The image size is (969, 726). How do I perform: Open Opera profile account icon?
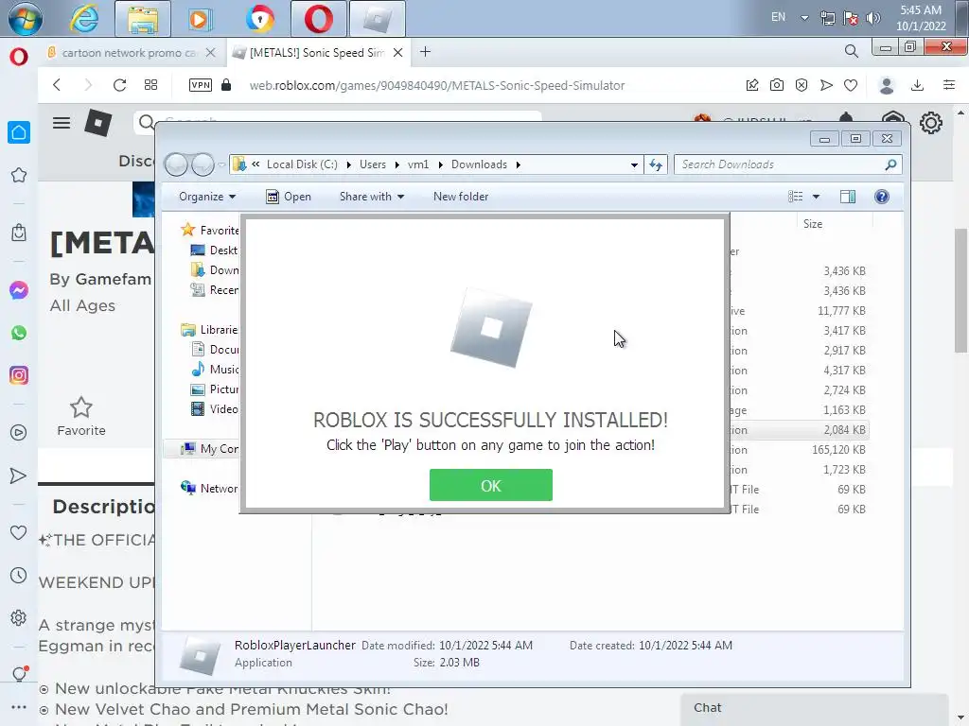(x=887, y=85)
